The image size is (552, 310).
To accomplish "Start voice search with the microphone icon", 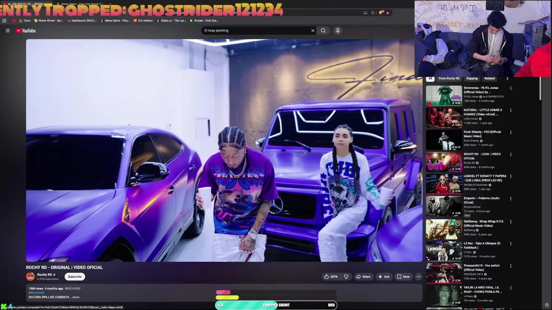I will pyautogui.click(x=338, y=31).
